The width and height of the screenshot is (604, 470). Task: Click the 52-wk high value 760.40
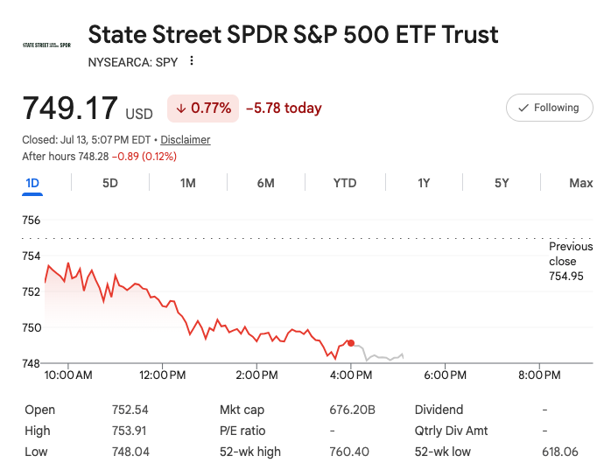(349, 452)
